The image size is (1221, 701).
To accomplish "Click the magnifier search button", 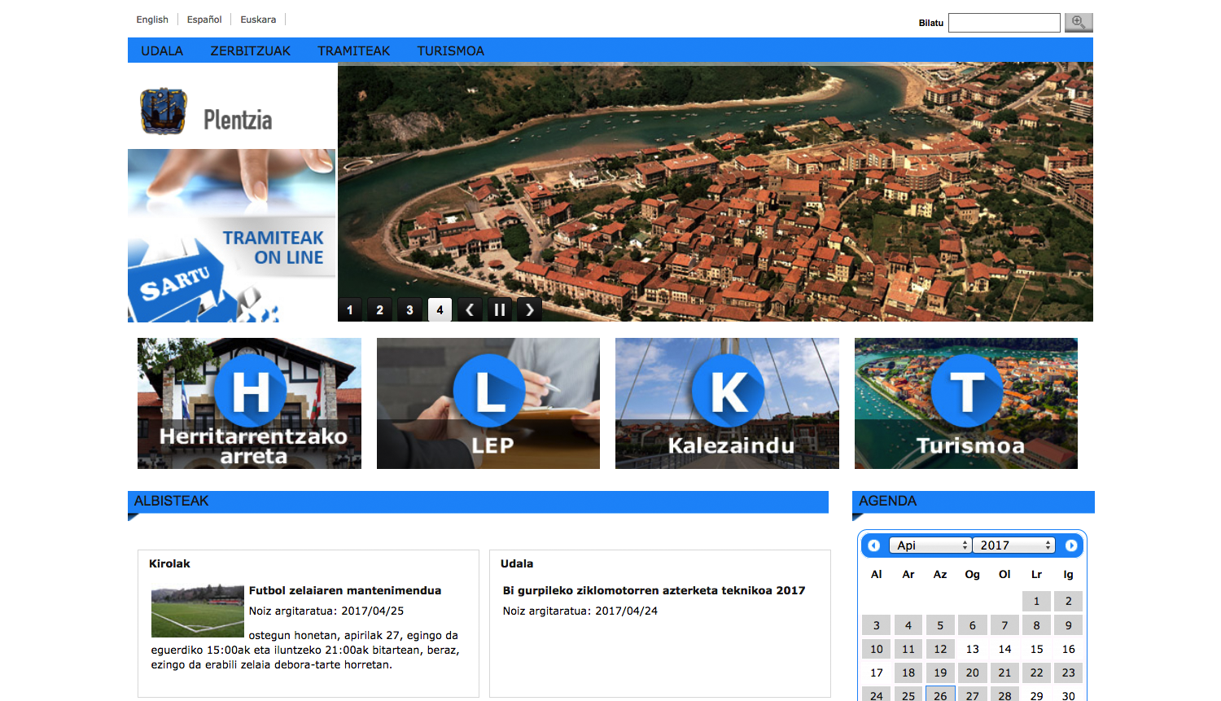I will 1079,23.
